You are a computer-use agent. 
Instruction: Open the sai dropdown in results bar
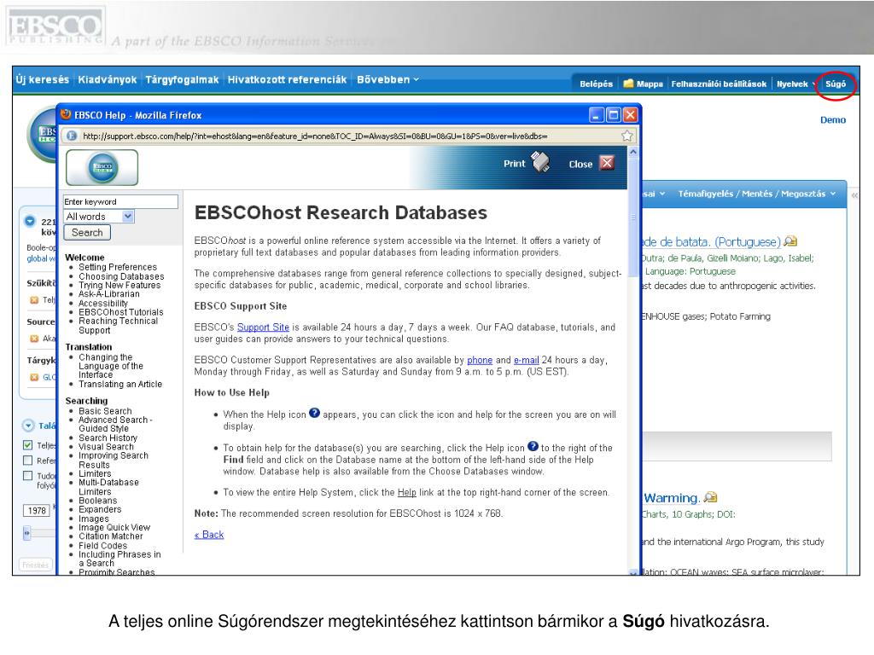coord(655,194)
